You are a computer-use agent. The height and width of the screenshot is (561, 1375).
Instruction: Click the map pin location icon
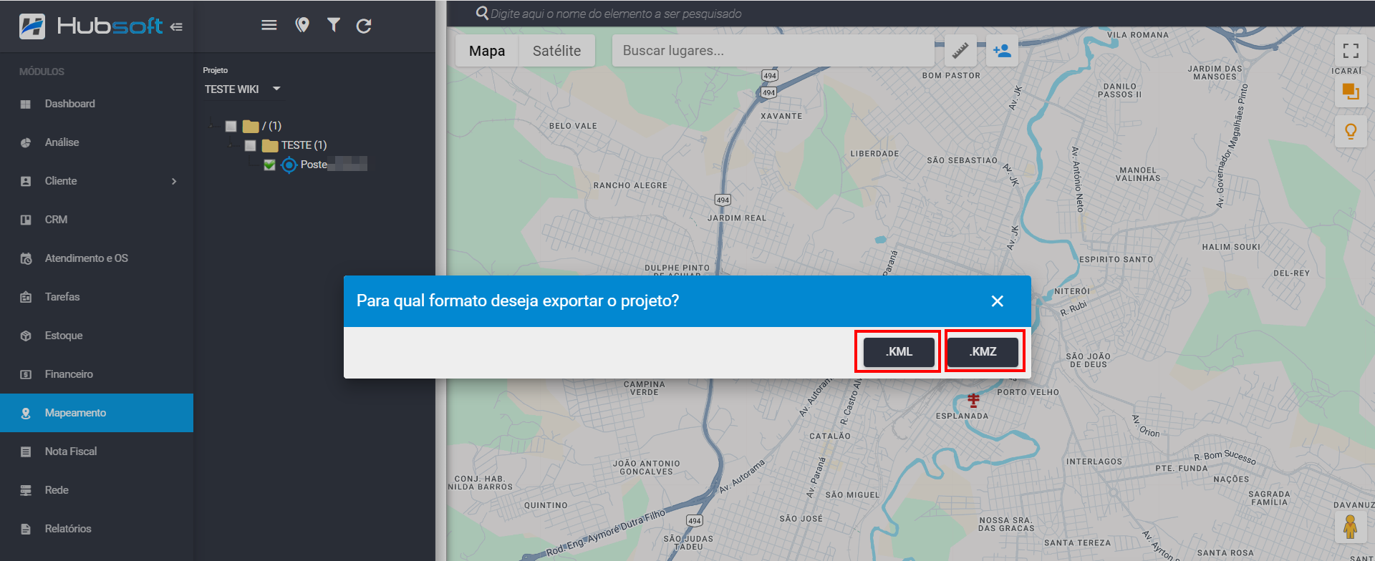coord(302,25)
